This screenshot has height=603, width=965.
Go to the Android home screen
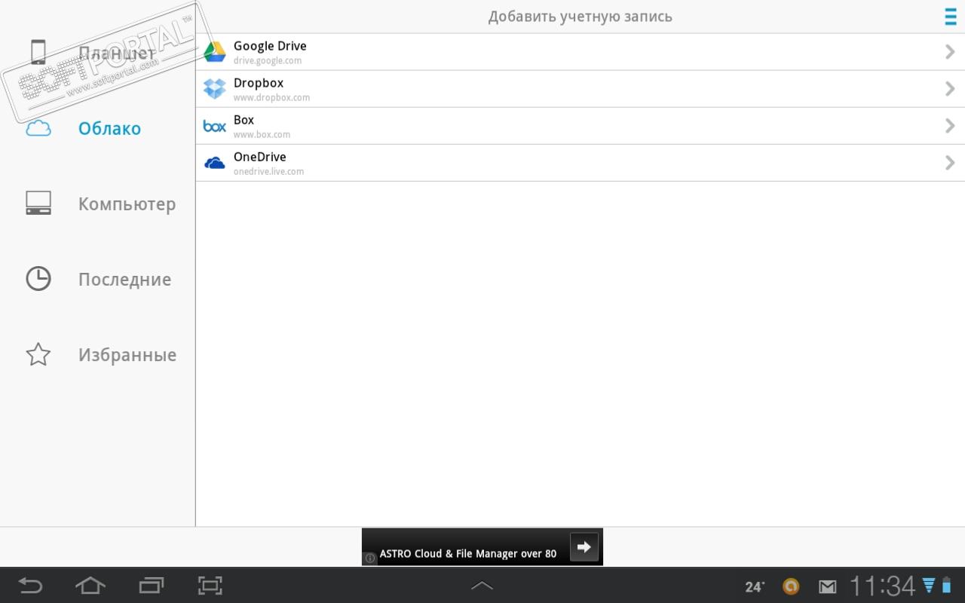pyautogui.click(x=90, y=586)
